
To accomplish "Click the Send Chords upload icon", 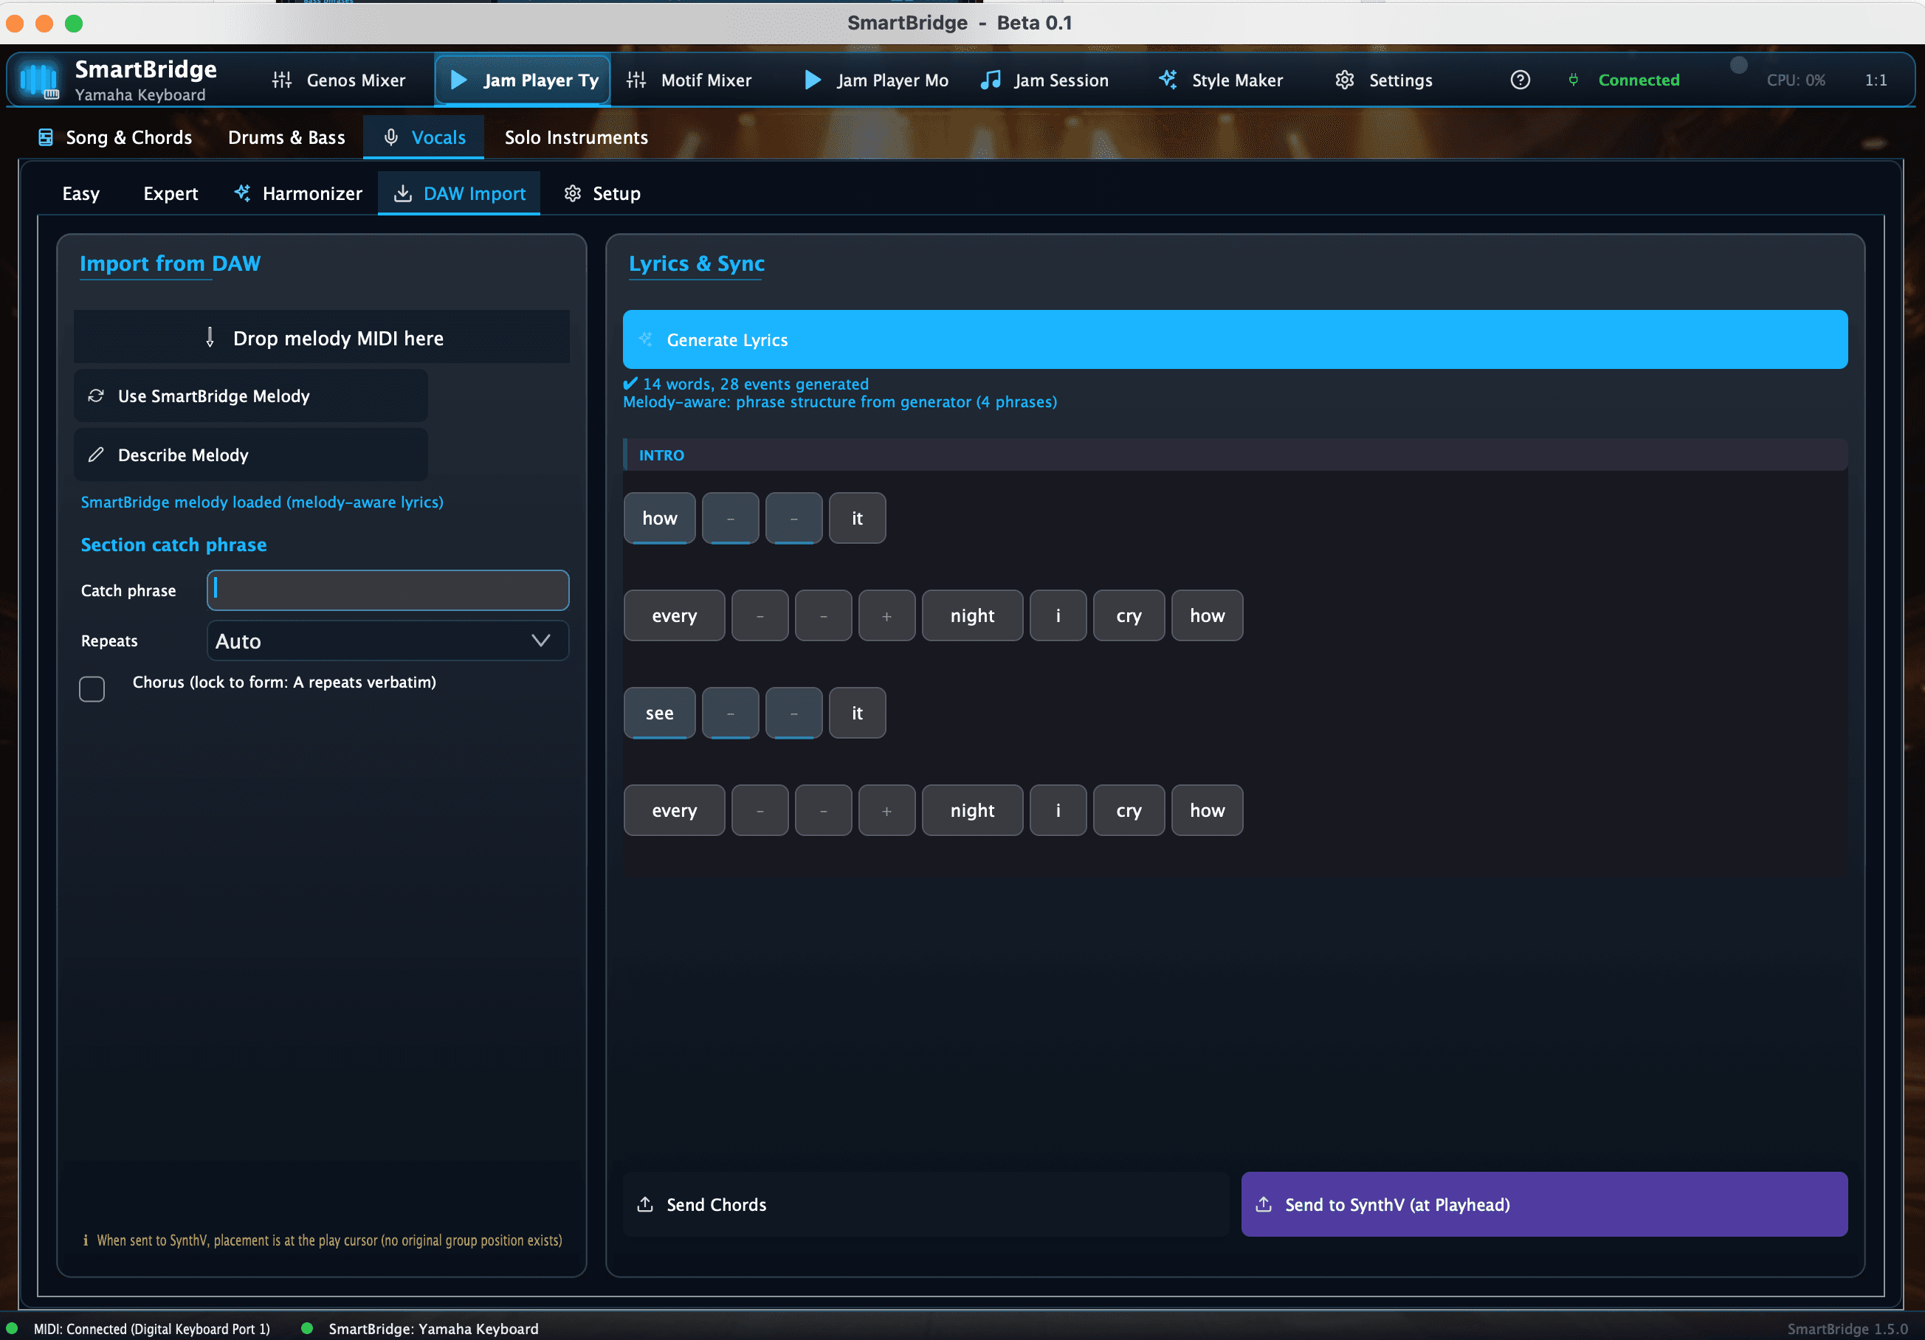I will 644,1204.
